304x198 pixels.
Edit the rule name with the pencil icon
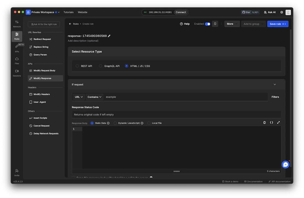109,36
